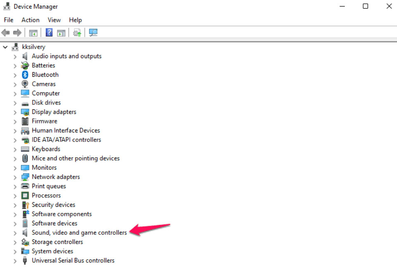Click the Security devices key icon
397x267 pixels.
[25, 205]
